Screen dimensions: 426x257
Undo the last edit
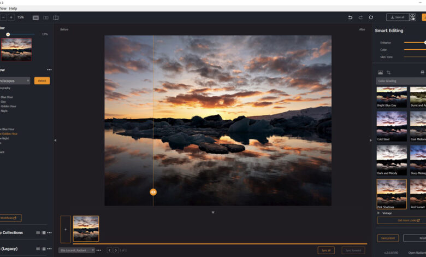click(x=350, y=17)
